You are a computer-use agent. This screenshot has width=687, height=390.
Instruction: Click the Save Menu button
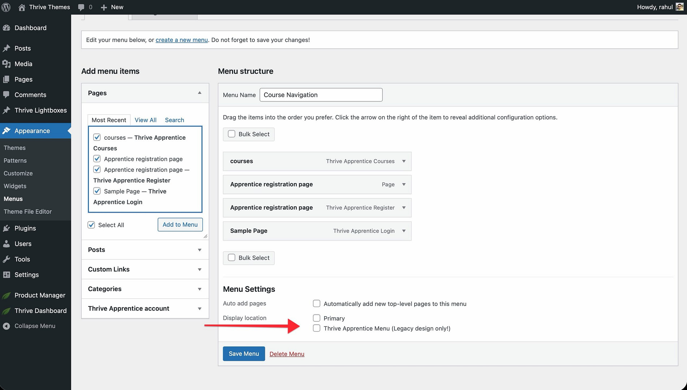[x=244, y=354]
